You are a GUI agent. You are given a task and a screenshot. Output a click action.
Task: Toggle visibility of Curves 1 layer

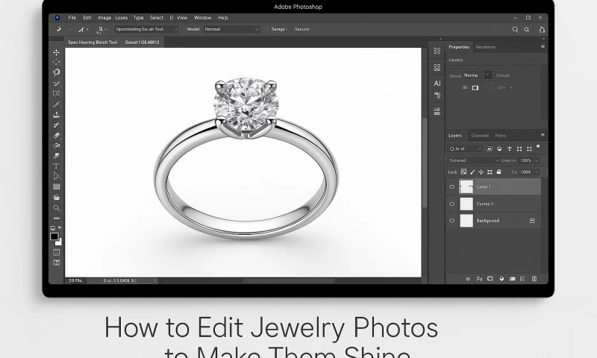click(x=452, y=204)
